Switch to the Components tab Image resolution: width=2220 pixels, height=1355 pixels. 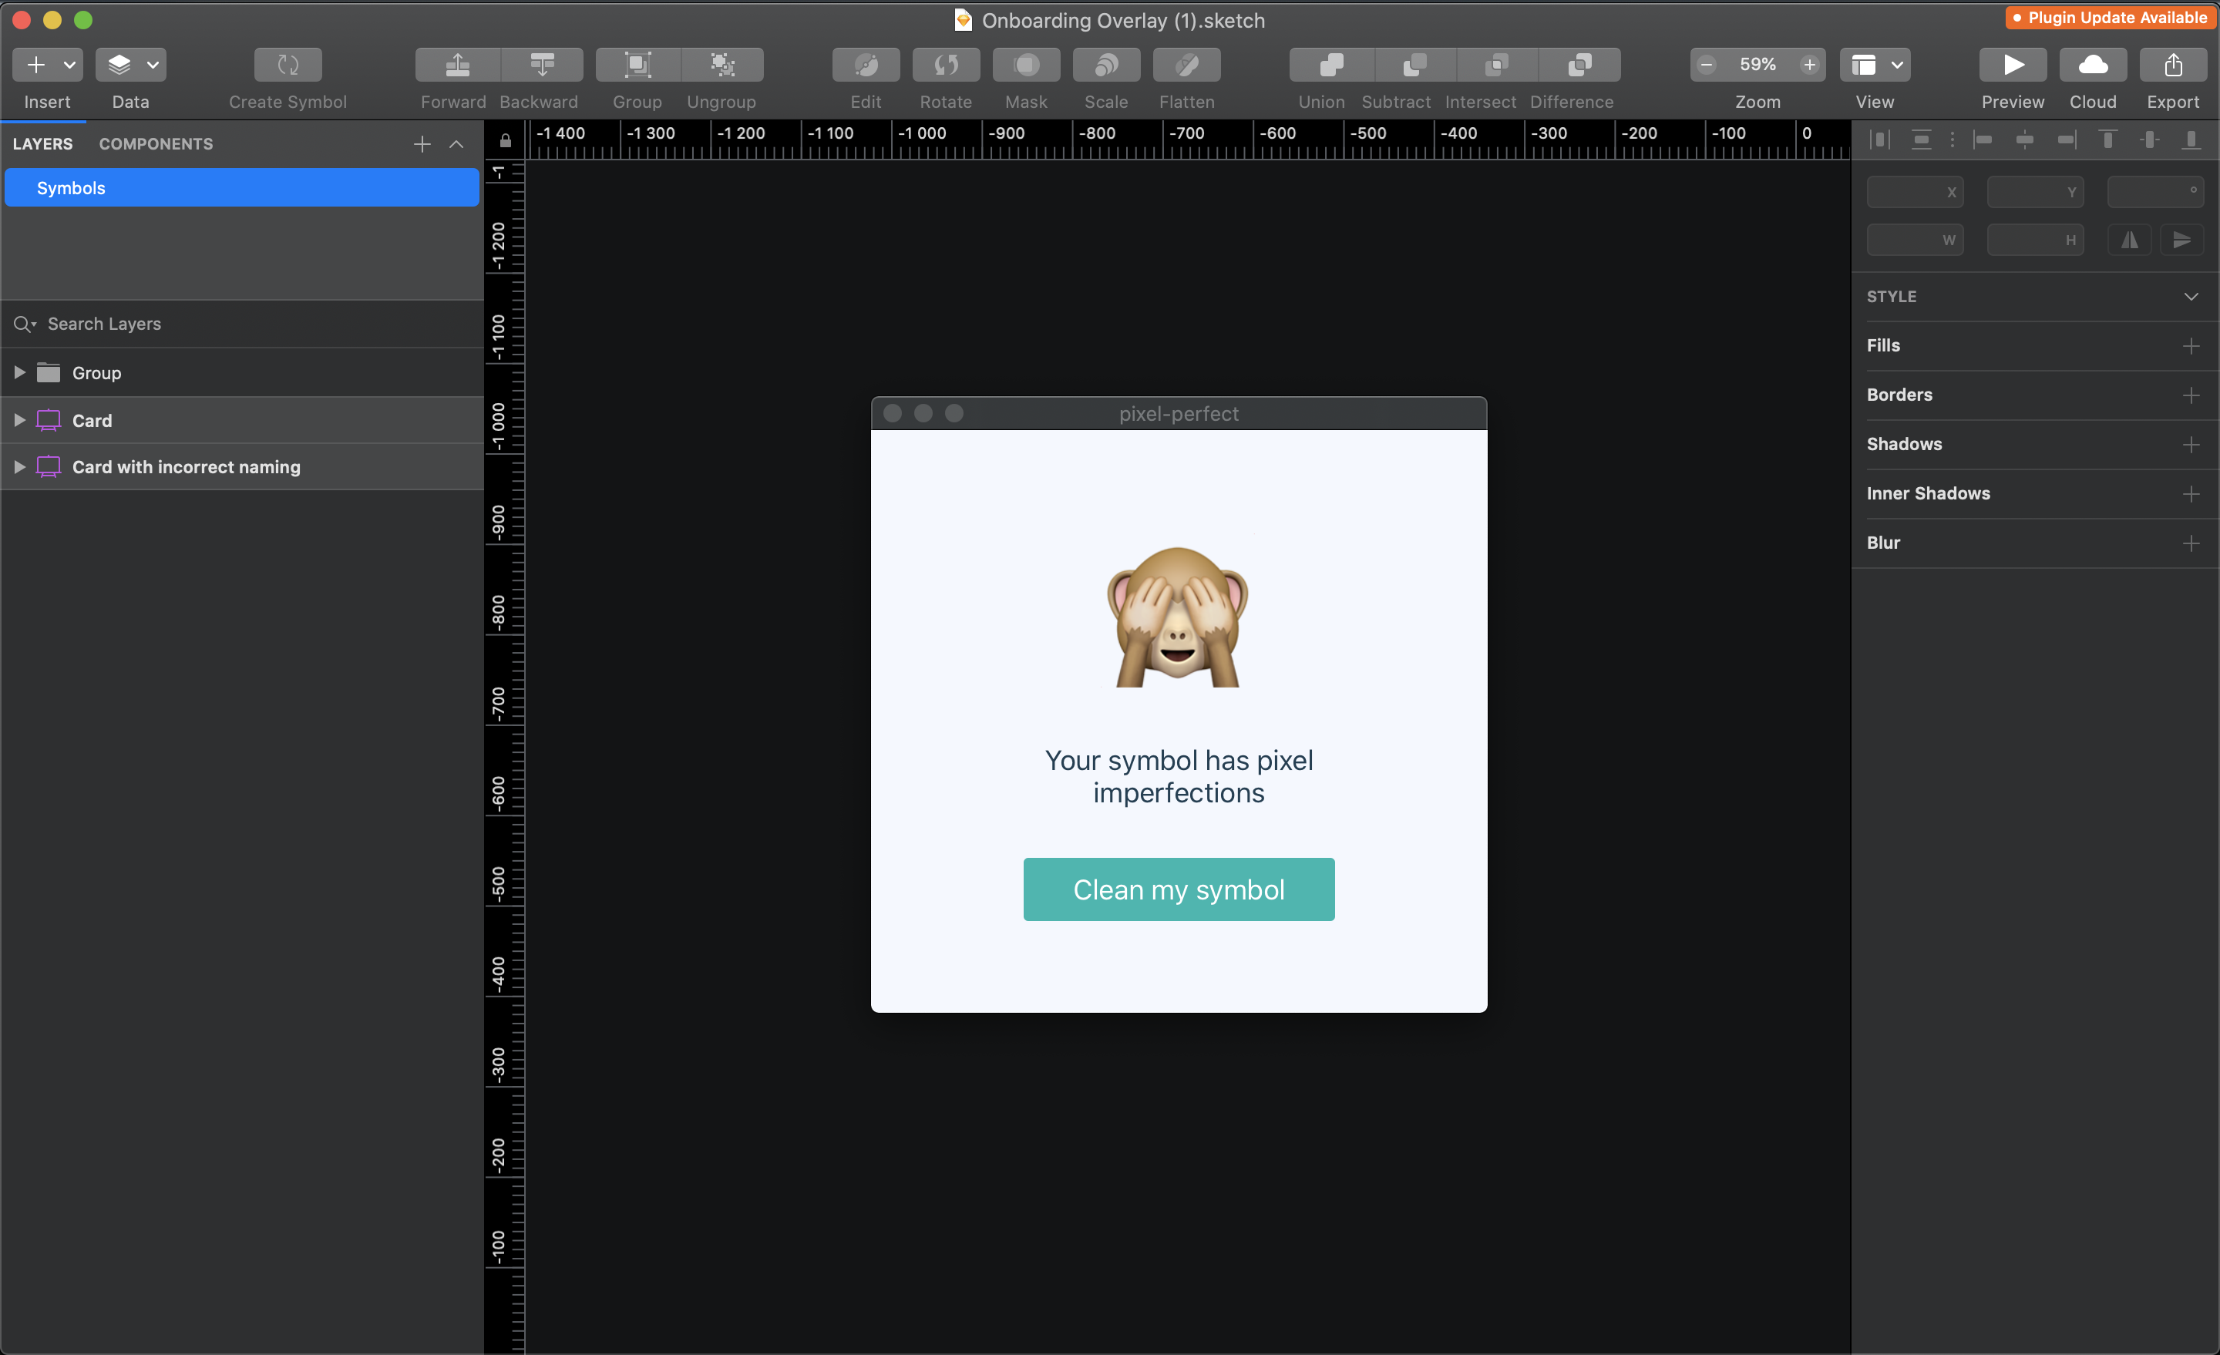(156, 144)
